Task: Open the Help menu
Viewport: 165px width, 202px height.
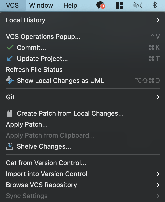Action: click(70, 5)
